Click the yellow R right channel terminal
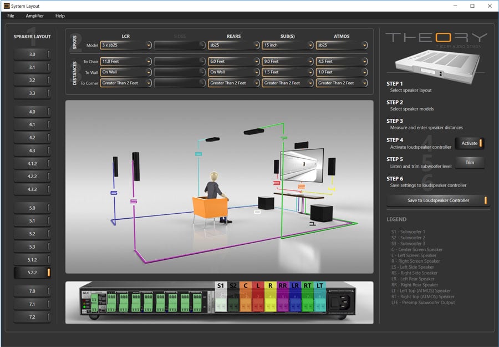 point(270,286)
